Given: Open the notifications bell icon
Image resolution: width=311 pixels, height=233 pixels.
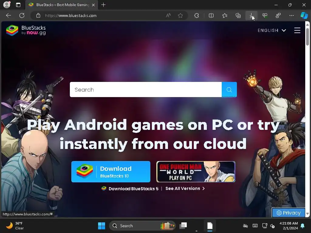Looking at the screenshot, I should click(x=303, y=226).
